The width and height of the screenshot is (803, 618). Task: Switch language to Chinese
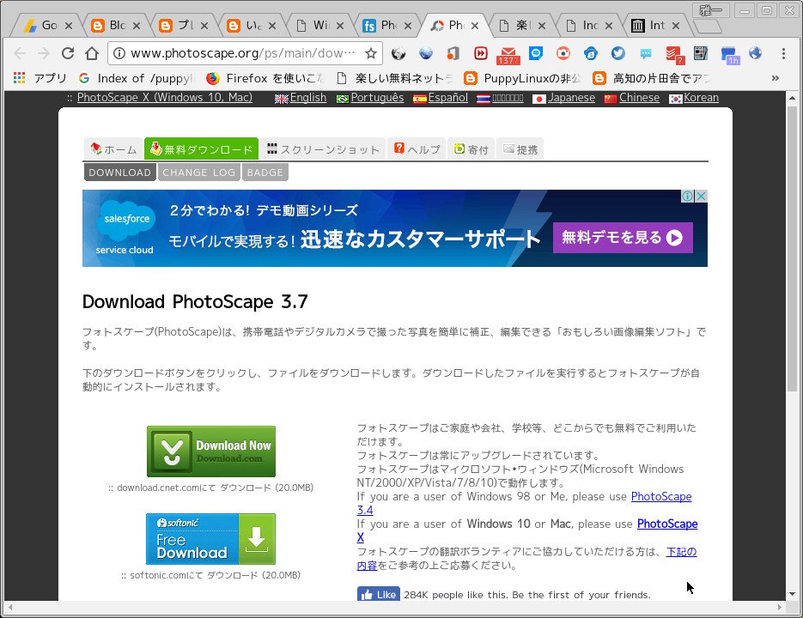coord(639,97)
